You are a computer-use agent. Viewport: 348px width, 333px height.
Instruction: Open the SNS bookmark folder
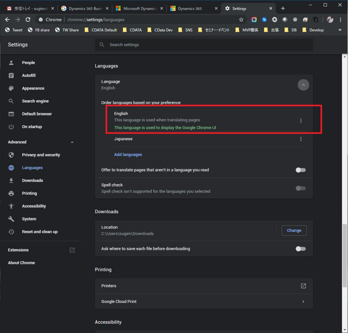point(185,30)
